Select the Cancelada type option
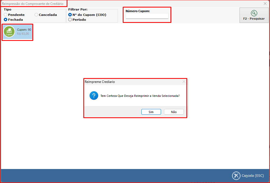 (x=36, y=15)
